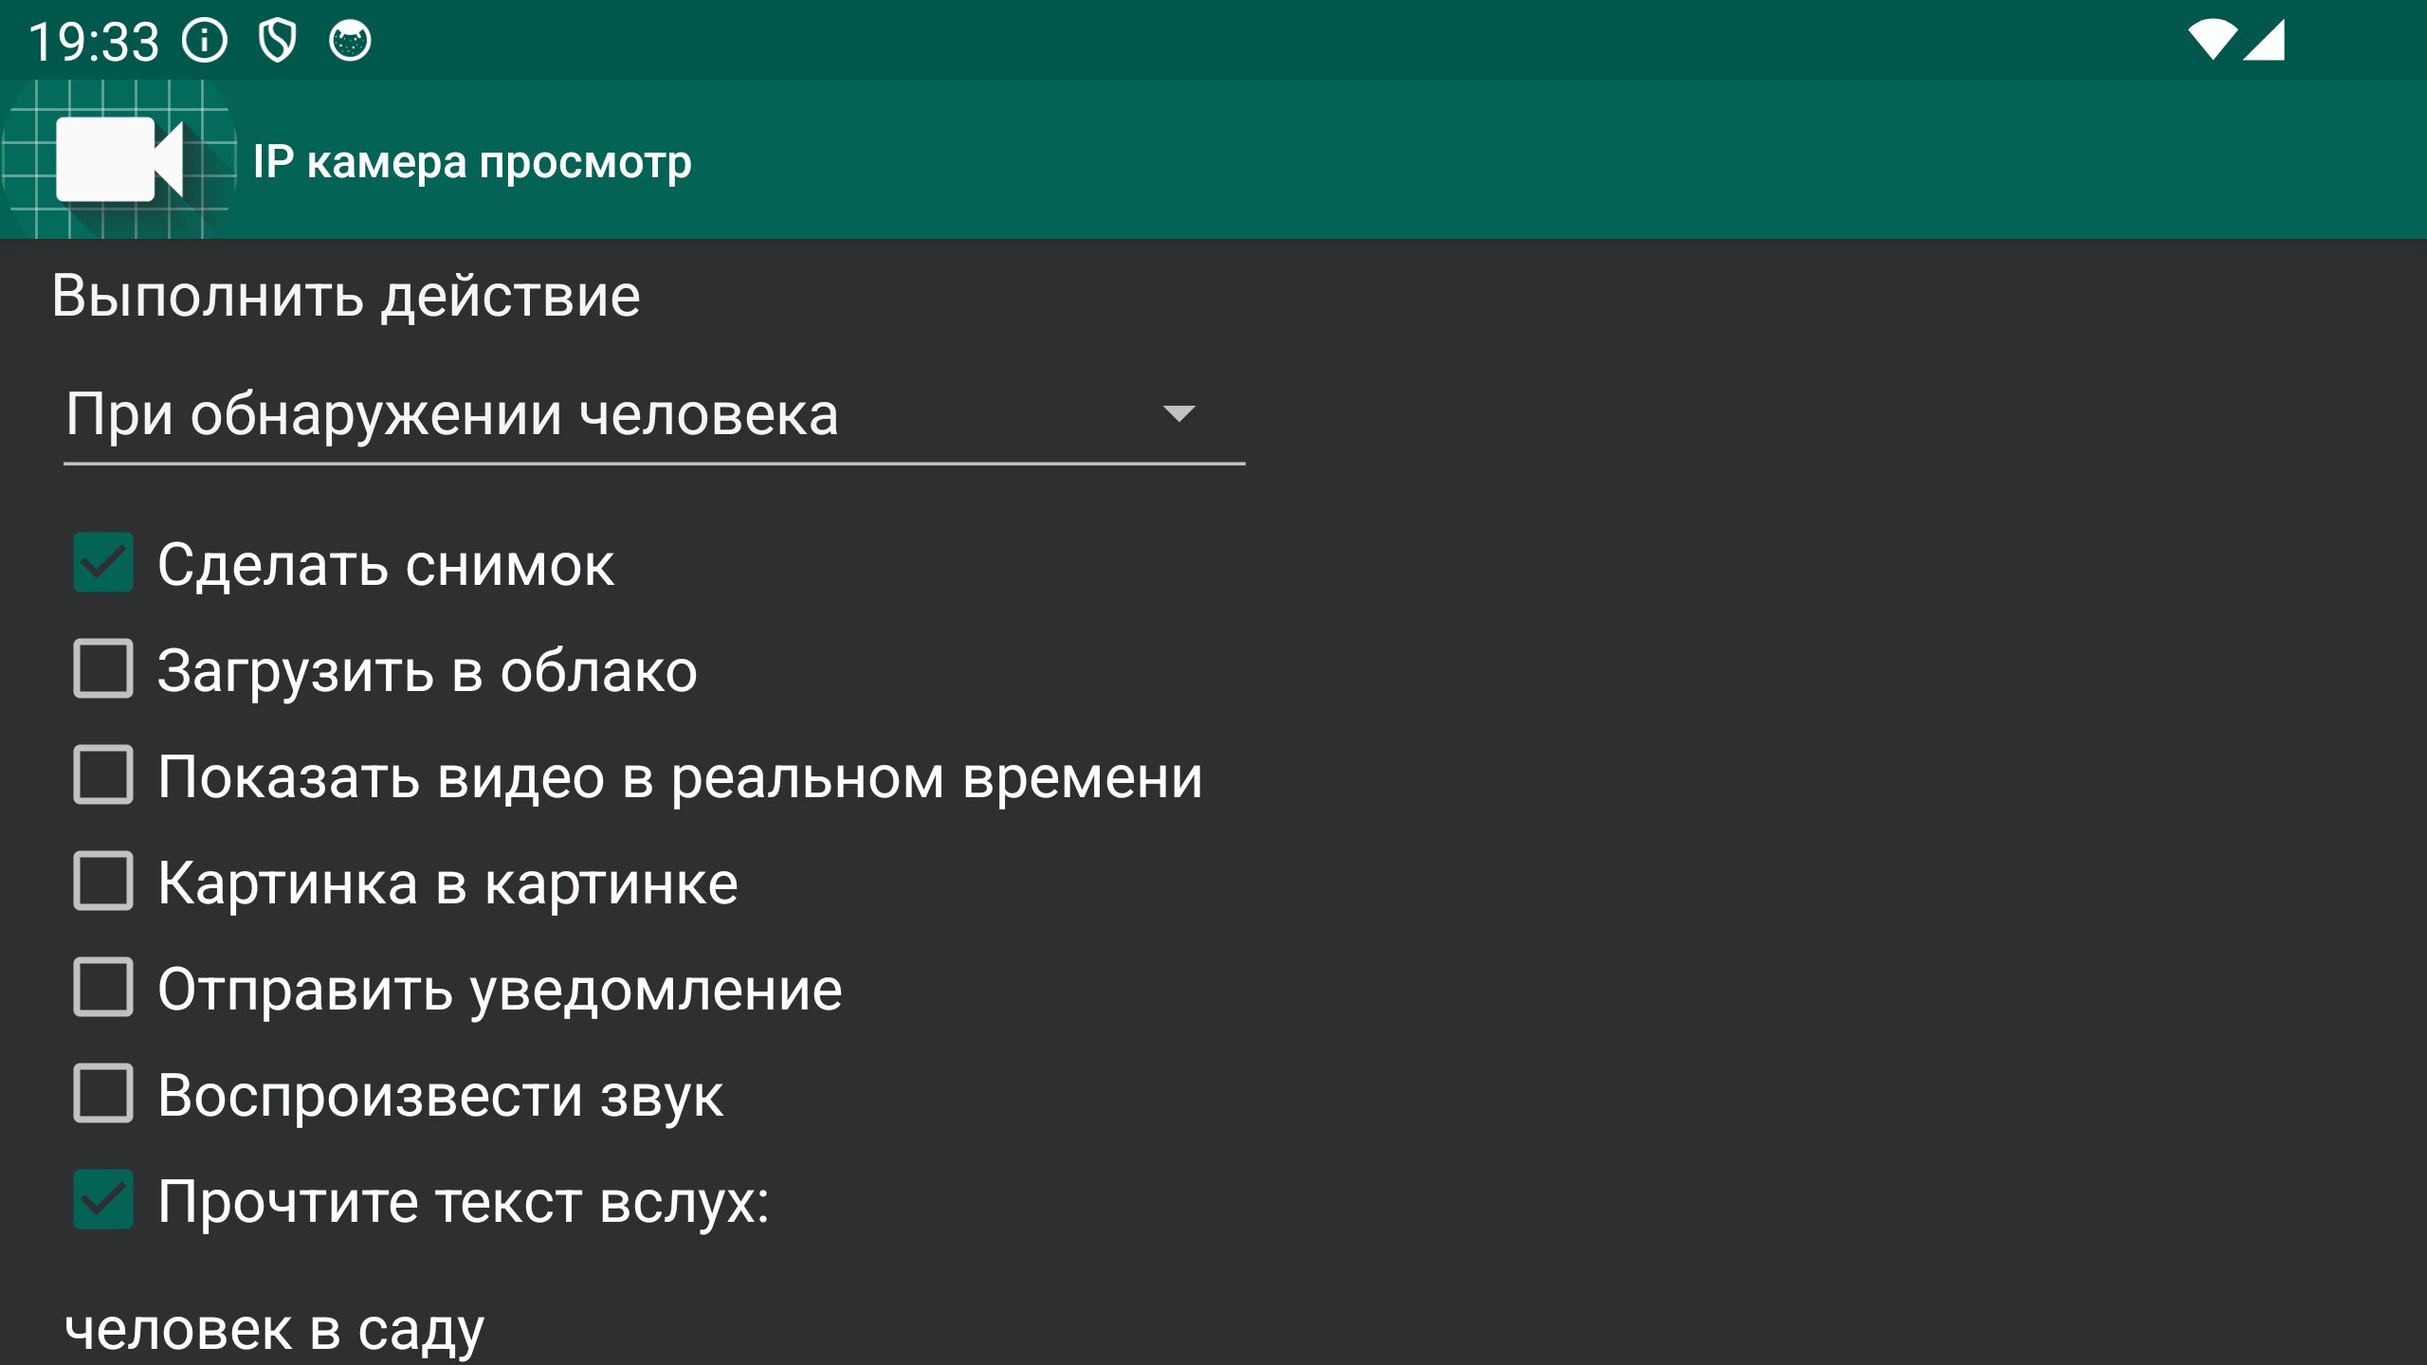The width and height of the screenshot is (2427, 1365).
Task: Tap the shield icon in status bar
Action: (278, 41)
